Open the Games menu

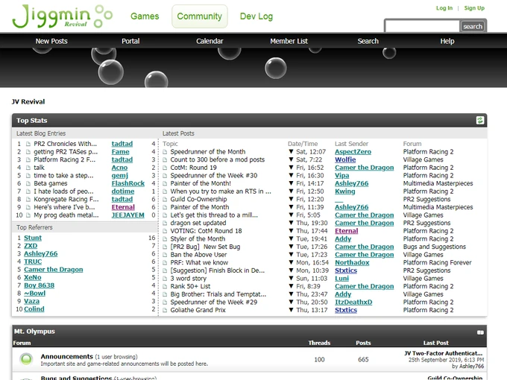point(145,16)
